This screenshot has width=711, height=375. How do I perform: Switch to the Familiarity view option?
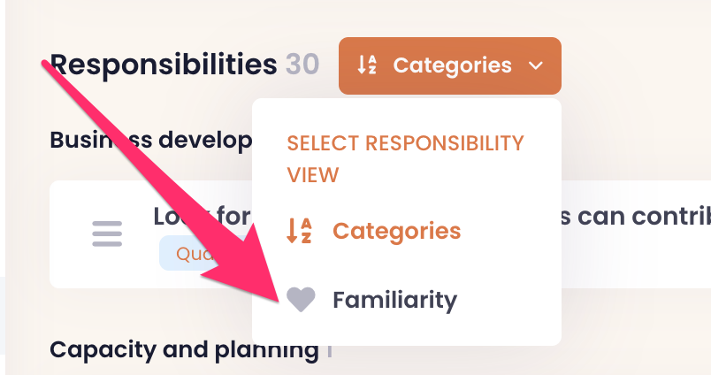[394, 301]
